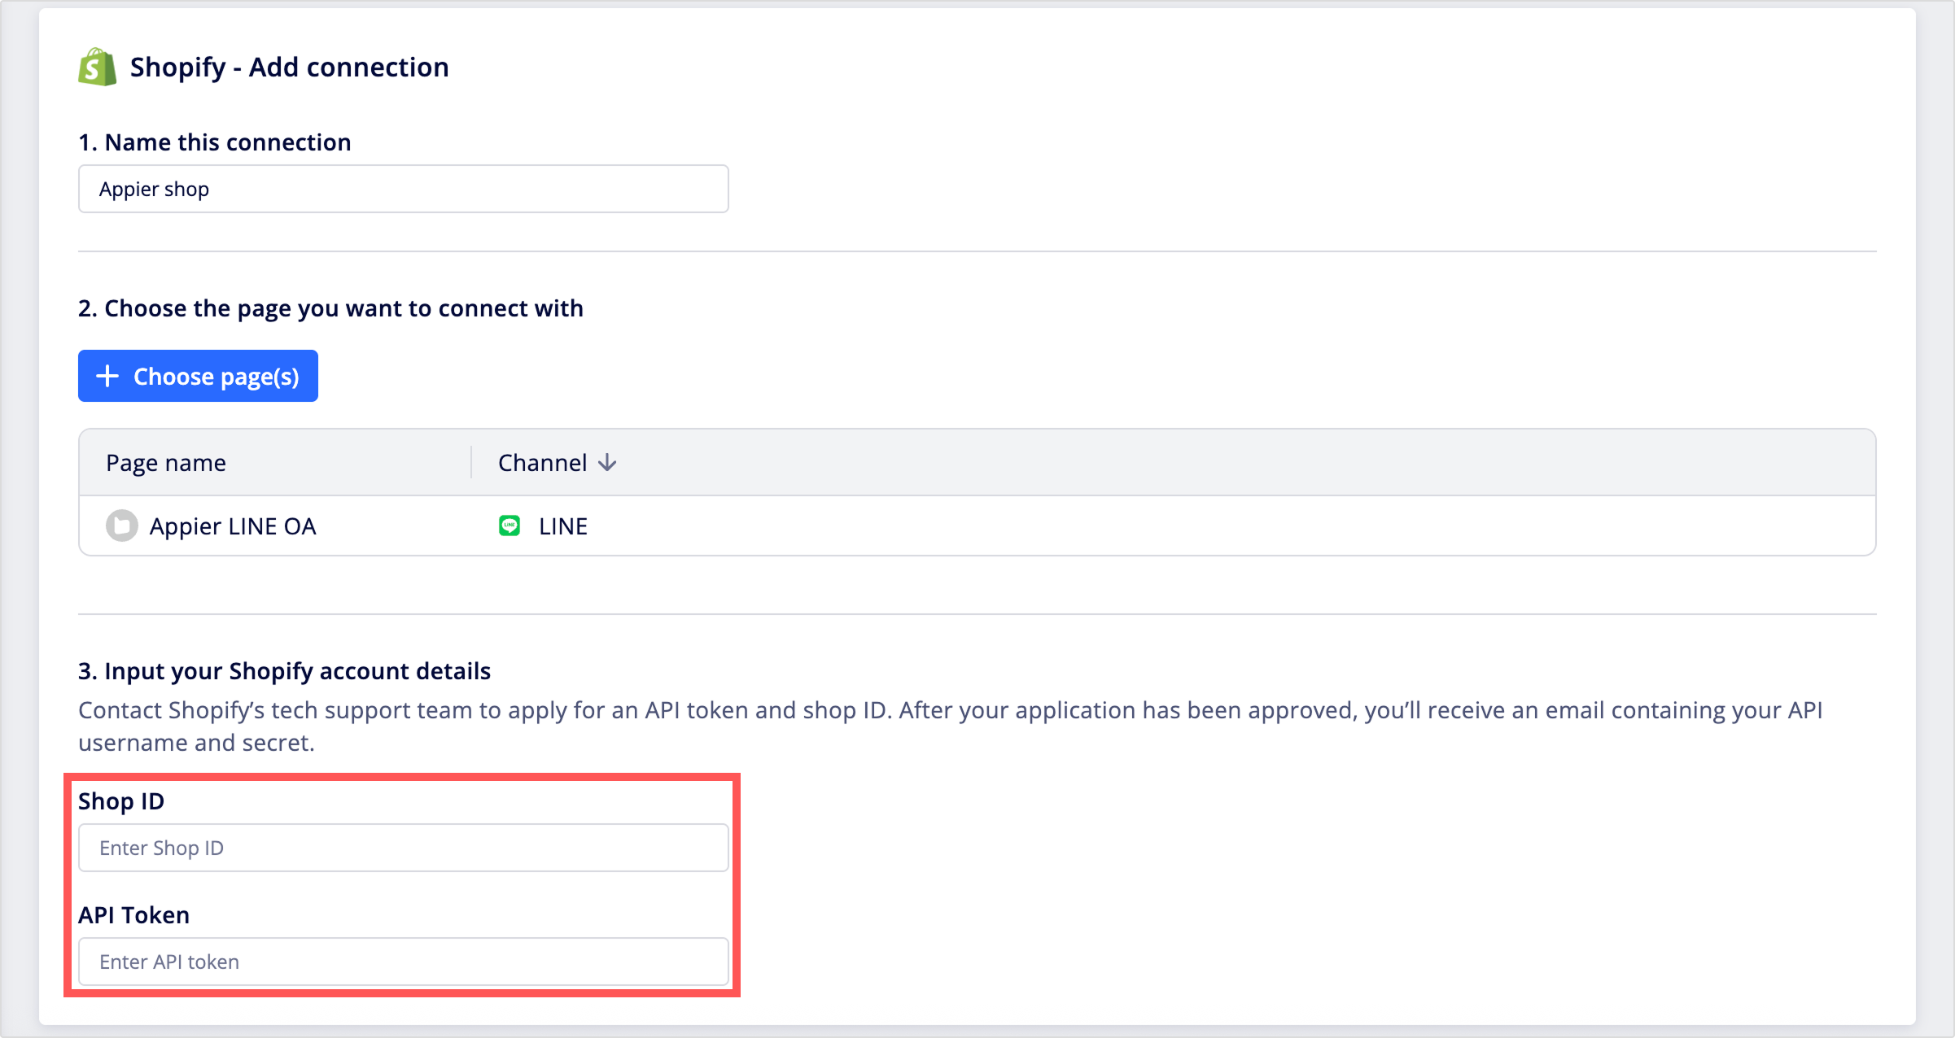Click the Appier LINE OA avatar icon
The height and width of the screenshot is (1038, 1955).
click(122, 526)
